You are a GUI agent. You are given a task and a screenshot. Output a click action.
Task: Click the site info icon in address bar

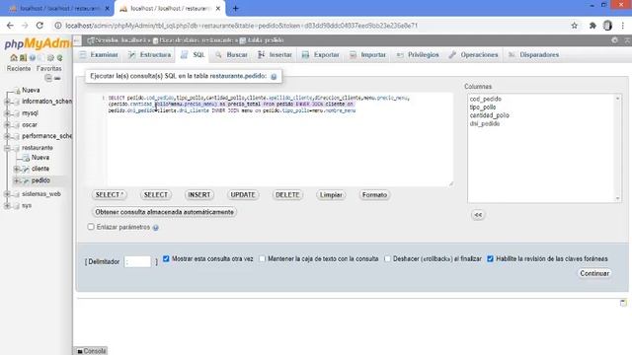(x=58, y=26)
